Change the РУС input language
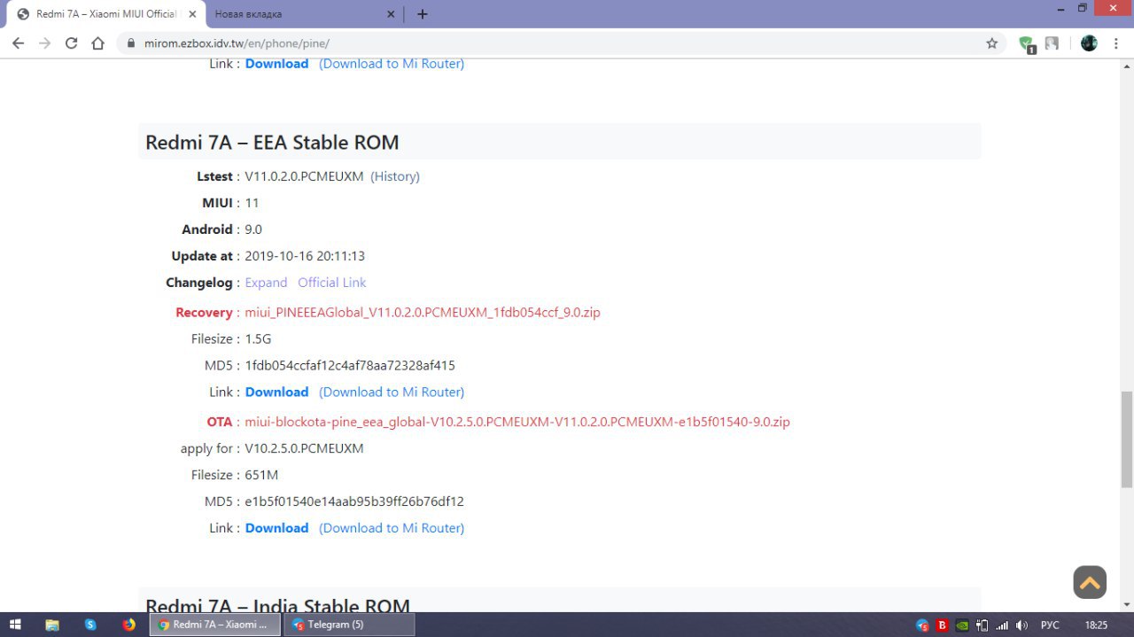 click(1050, 625)
